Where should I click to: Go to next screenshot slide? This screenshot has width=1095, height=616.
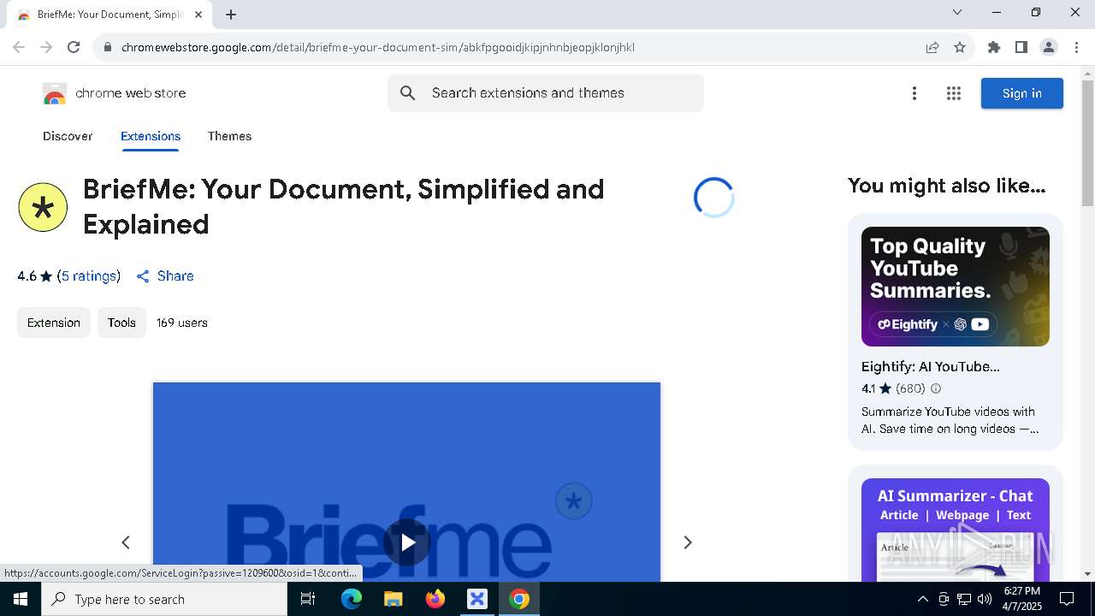688,542
